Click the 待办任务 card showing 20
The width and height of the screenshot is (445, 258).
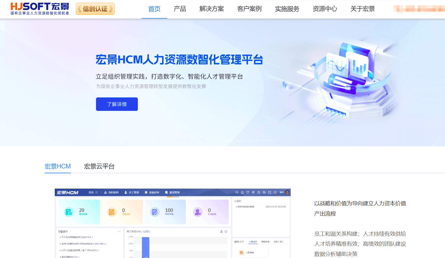79,212
